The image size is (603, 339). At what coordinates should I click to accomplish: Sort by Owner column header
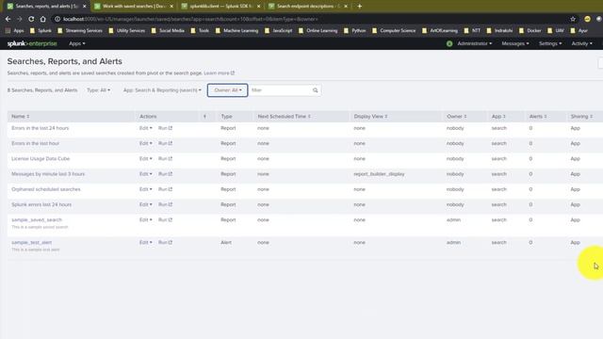click(x=456, y=117)
